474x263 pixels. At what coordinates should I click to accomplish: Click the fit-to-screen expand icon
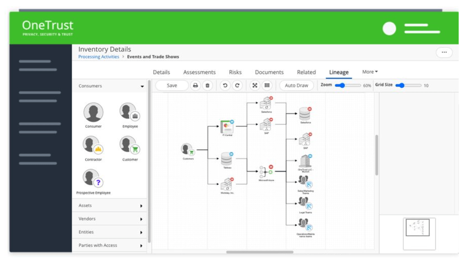pos(255,85)
